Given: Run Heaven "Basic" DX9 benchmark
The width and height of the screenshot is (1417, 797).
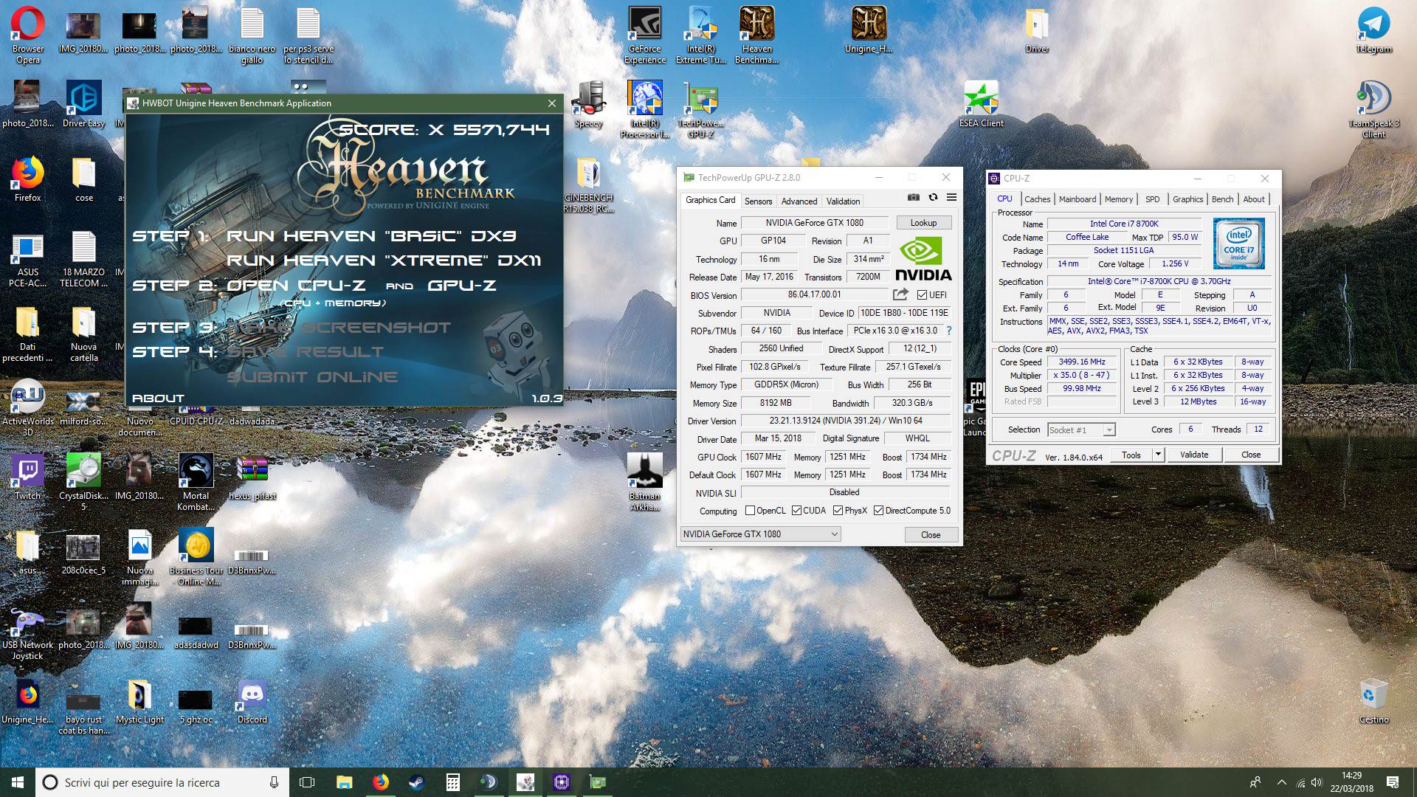Looking at the screenshot, I should [x=371, y=236].
